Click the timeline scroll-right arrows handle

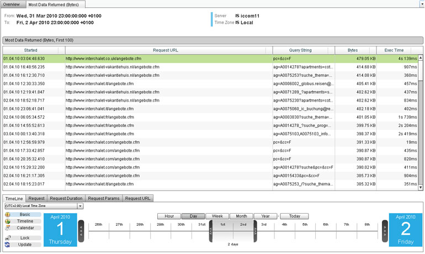click(x=385, y=231)
